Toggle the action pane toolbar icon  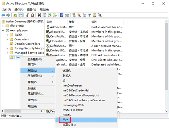(x=67, y=15)
